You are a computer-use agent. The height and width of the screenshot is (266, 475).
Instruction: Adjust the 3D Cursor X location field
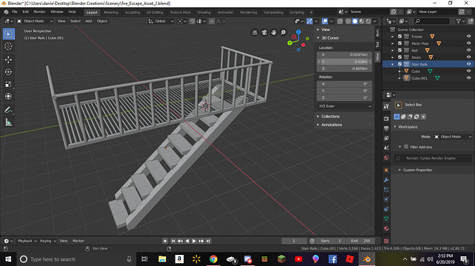(345, 55)
